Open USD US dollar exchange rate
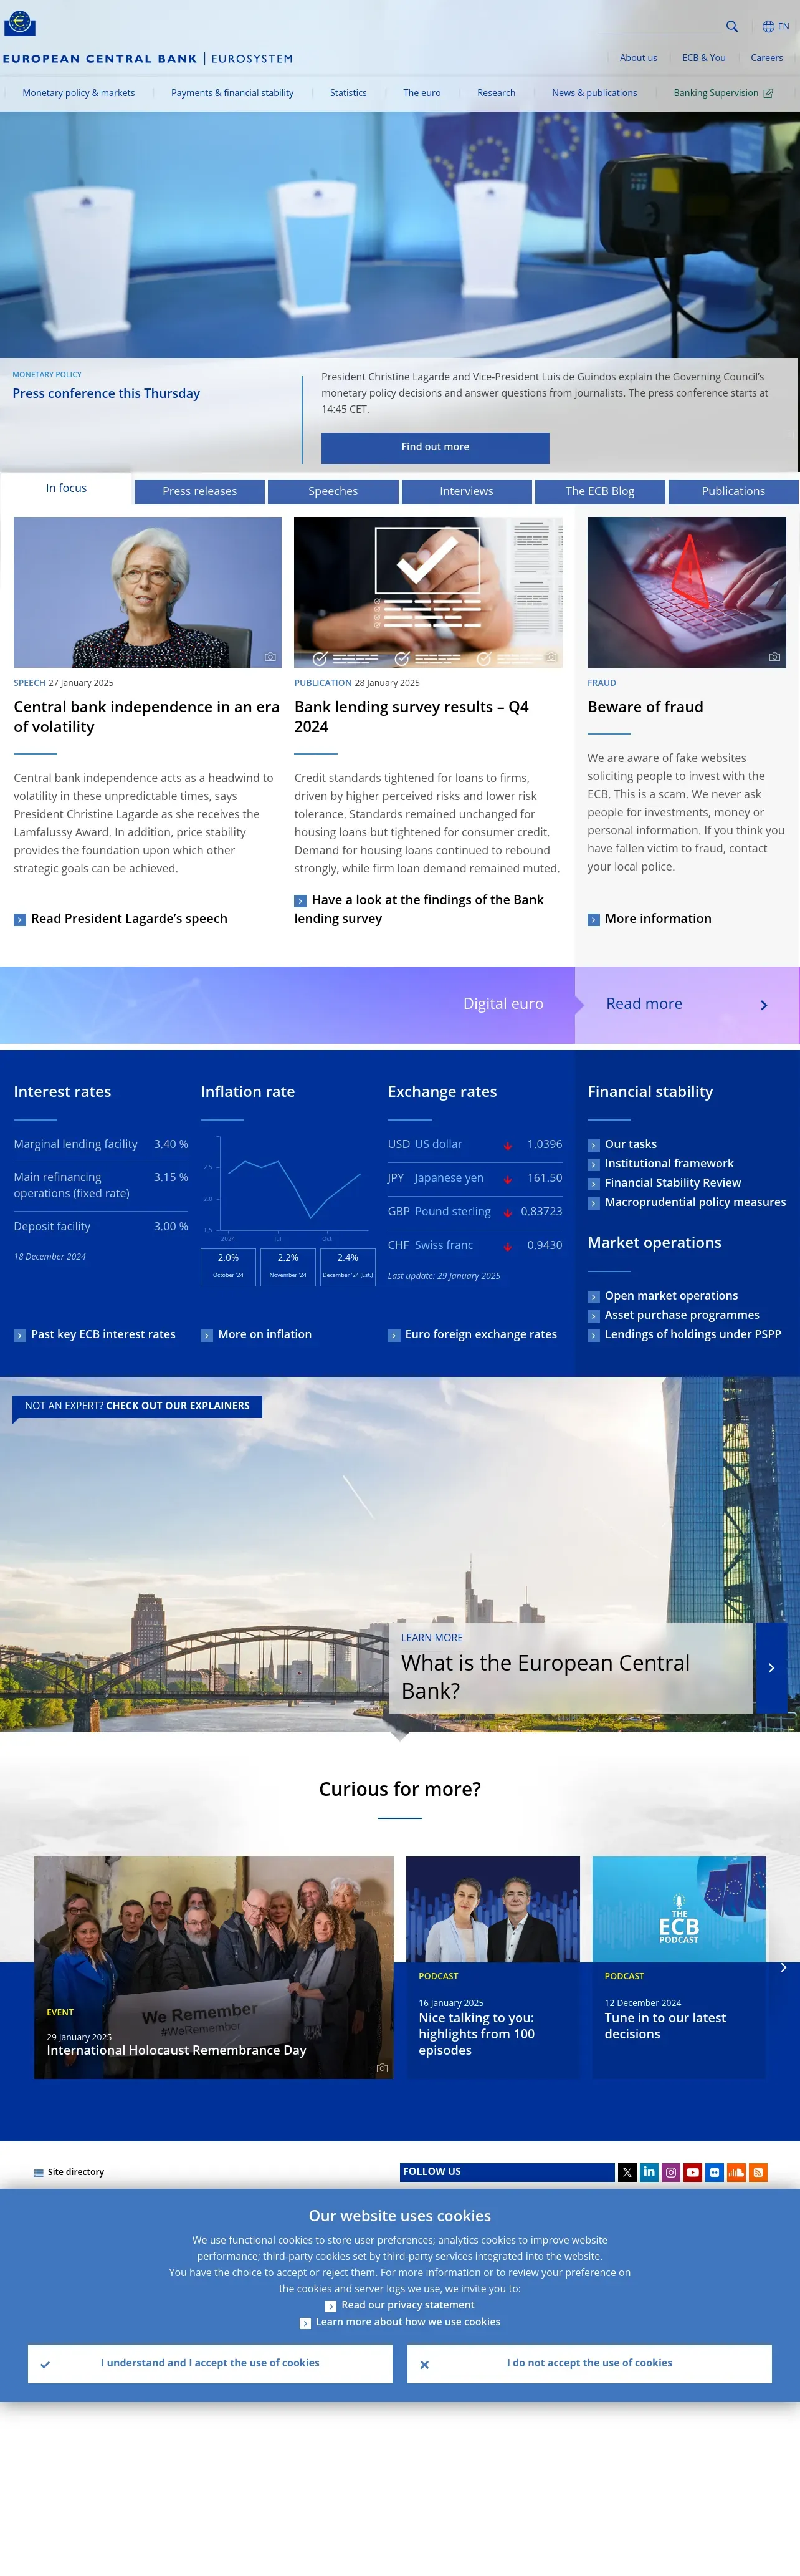Screen dimensions: 800x2576 pos(475,1144)
